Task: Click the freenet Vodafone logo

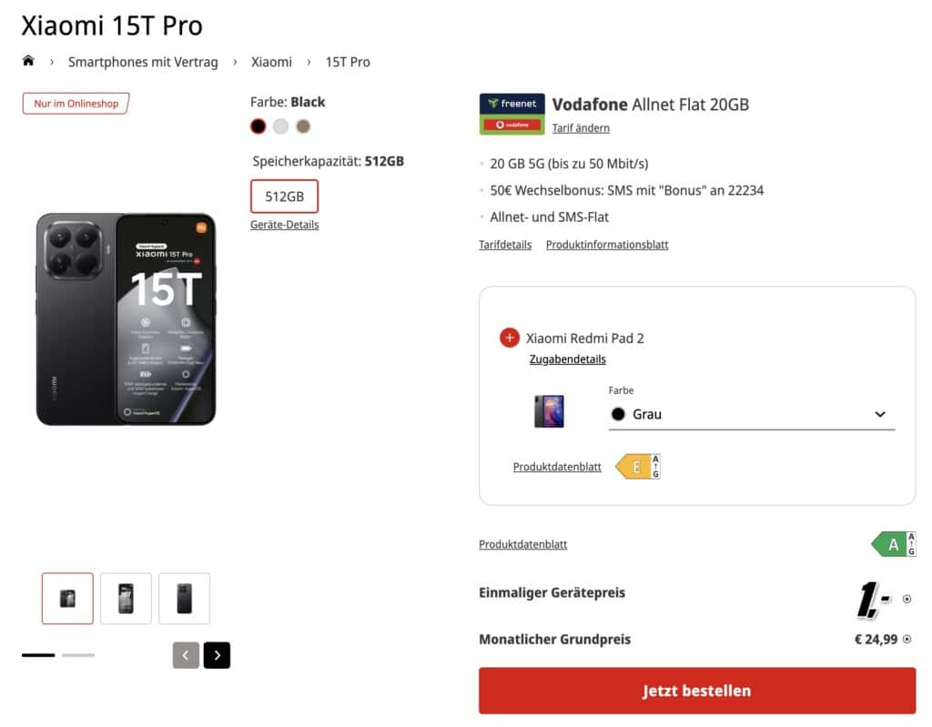Action: tap(512, 115)
